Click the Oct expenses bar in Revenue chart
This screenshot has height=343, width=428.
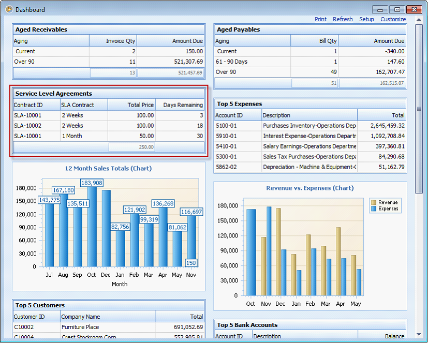(251, 252)
